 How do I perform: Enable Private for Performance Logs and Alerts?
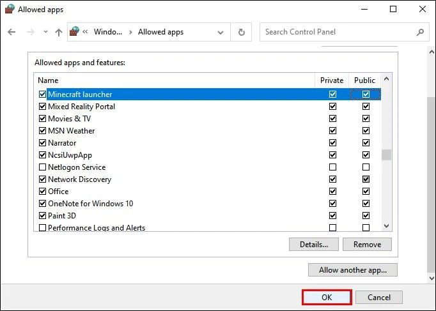point(332,228)
